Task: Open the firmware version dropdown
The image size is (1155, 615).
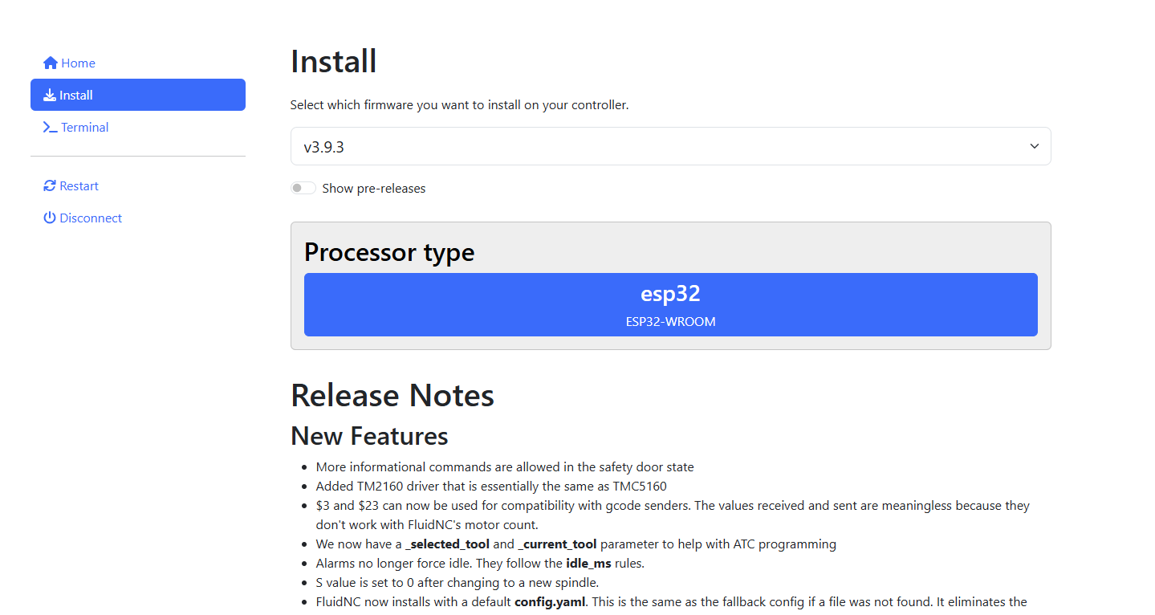Action: click(670, 146)
